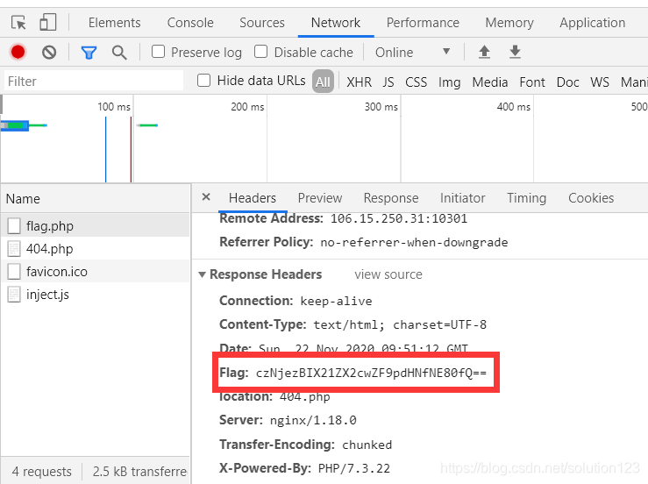Open the Timing tab
The width and height of the screenshot is (648, 484).
click(x=526, y=198)
